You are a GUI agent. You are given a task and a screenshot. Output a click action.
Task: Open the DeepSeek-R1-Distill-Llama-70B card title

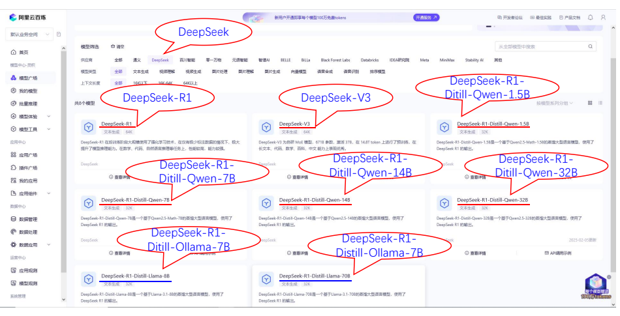point(315,276)
